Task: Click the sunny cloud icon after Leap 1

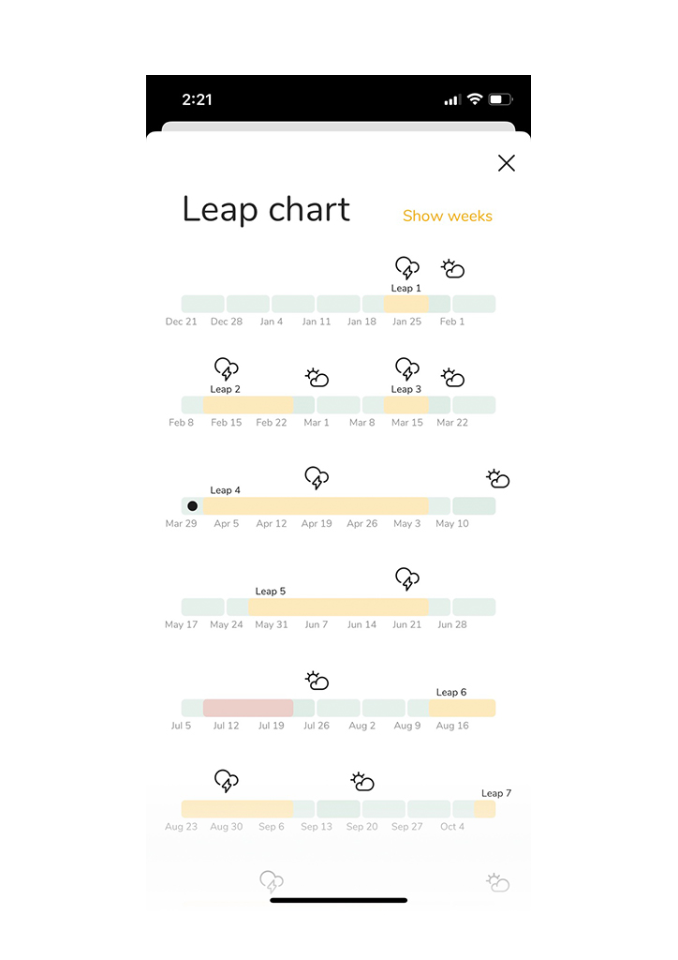Action: [452, 270]
